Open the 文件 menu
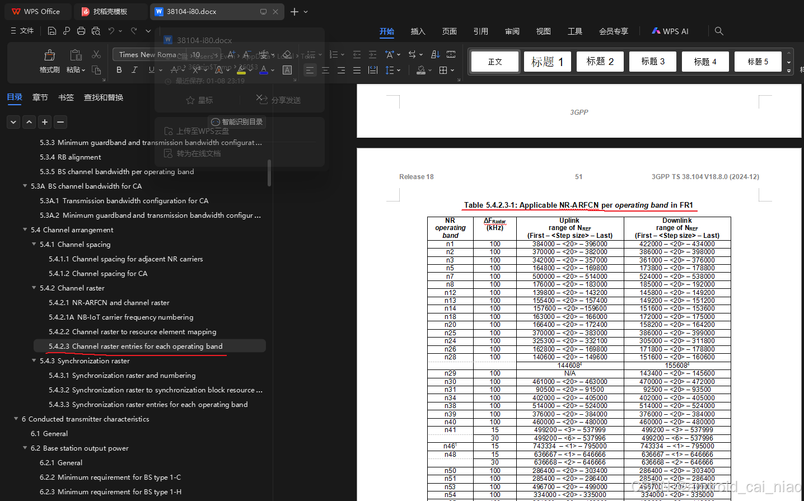804x501 pixels. (22, 31)
